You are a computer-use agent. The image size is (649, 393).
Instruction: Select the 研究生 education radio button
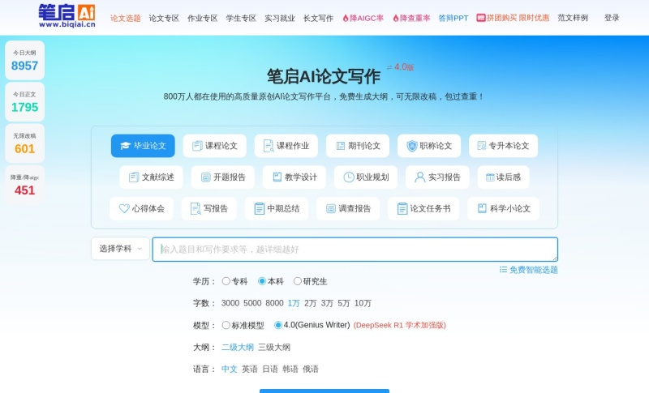tap(297, 281)
